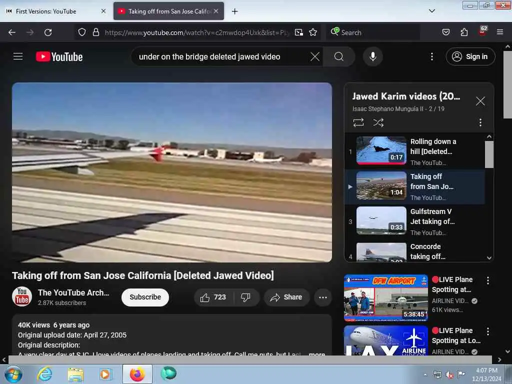Open volume control in system tray

[449, 375]
